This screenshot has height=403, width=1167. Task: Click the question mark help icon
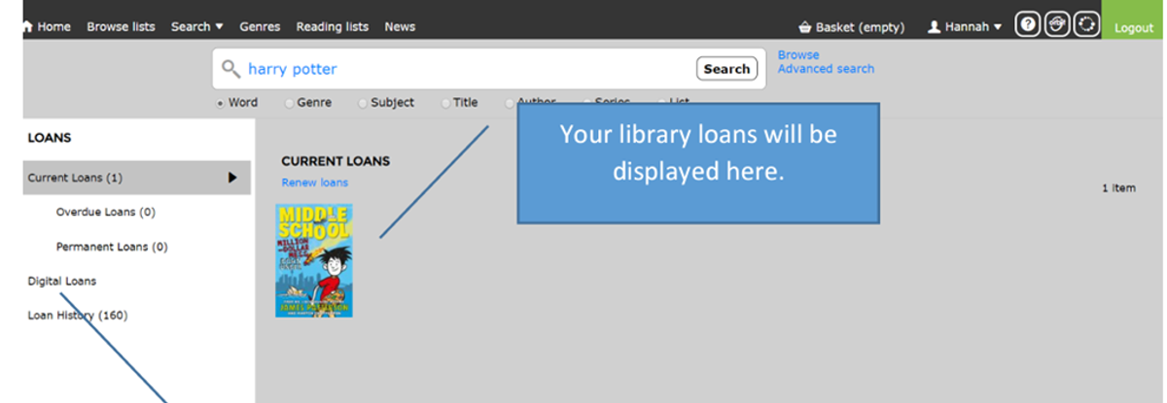(1028, 26)
